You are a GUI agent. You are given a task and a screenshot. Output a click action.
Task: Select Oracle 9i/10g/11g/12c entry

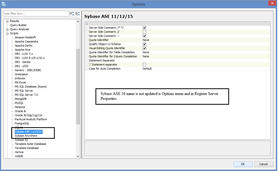coord(29,115)
